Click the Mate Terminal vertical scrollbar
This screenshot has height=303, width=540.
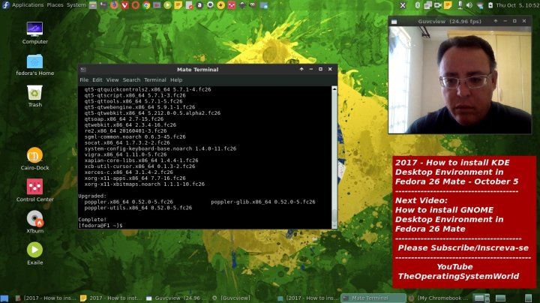click(x=334, y=157)
